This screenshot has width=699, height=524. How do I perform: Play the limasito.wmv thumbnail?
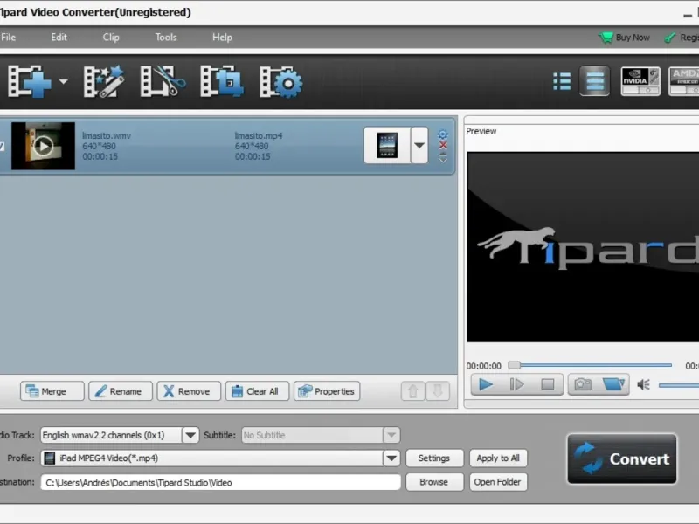(43, 146)
